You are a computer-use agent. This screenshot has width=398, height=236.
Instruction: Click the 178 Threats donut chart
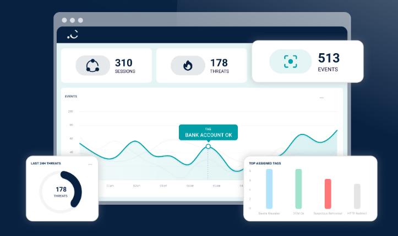point(61,192)
